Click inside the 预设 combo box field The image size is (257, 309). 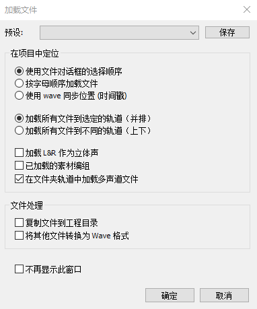pos(119,33)
